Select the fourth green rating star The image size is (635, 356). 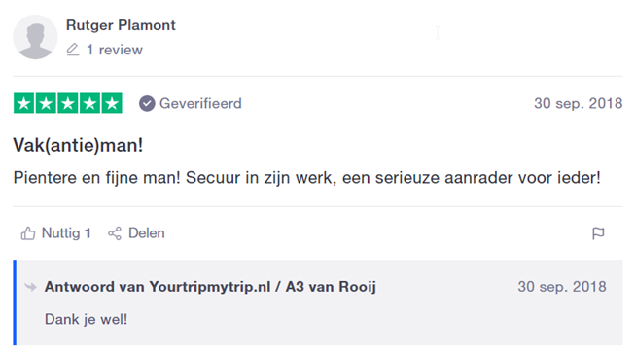tap(89, 103)
